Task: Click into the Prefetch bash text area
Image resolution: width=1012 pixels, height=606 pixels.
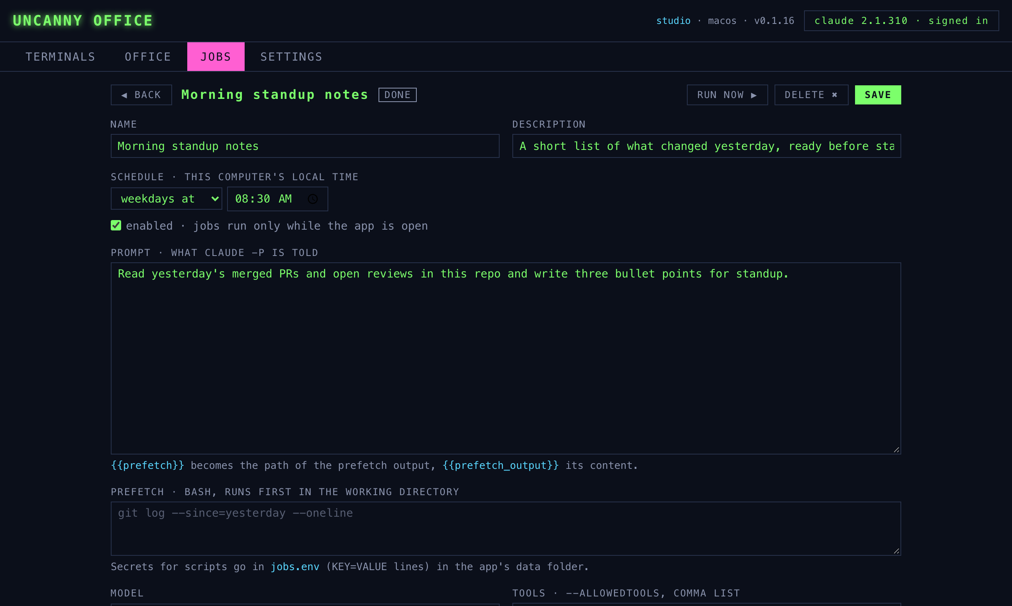Action: [506, 529]
